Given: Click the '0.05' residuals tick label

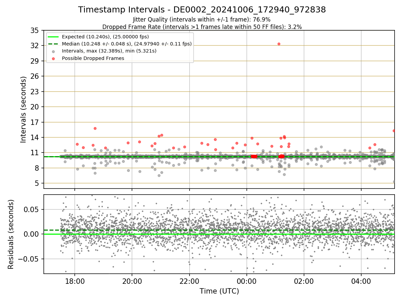Looking at the screenshot, I should [32, 209].
